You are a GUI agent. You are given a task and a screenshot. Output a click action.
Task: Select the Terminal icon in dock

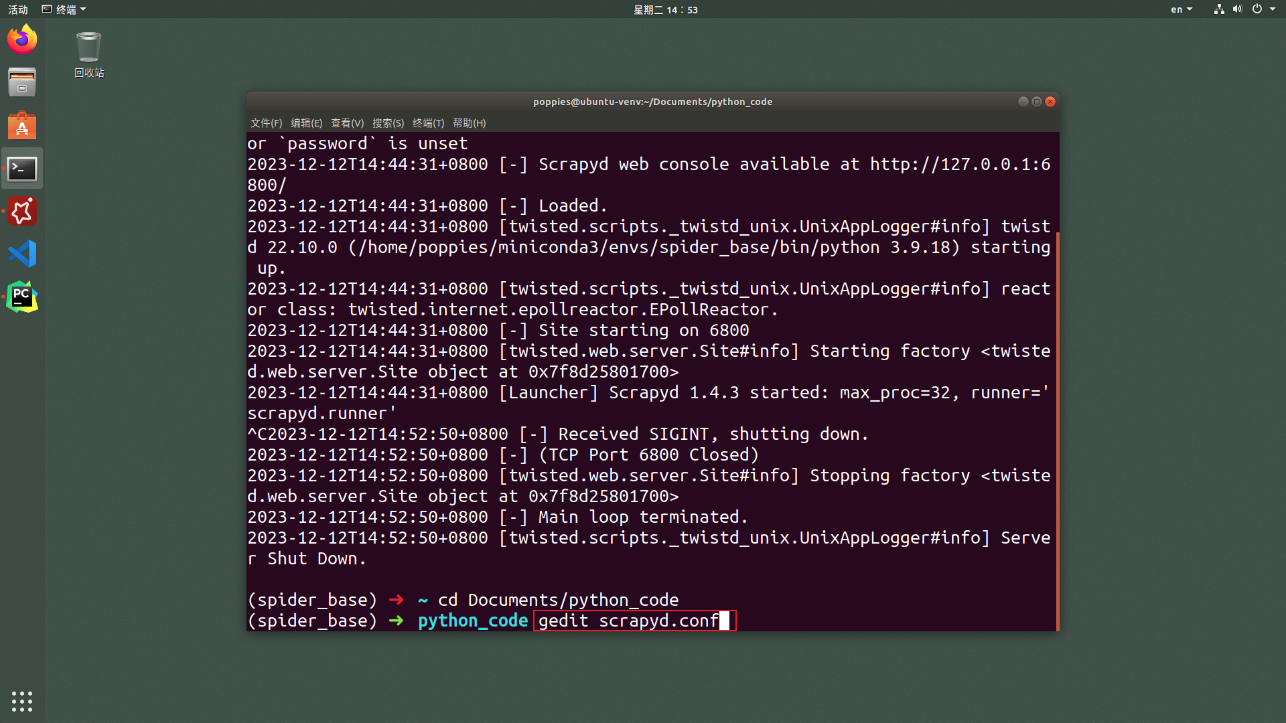(x=22, y=169)
